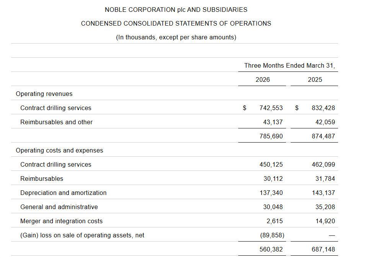386x258 pixels.
Task: Select the Gain loss on sale row label
Action: click(x=82, y=235)
